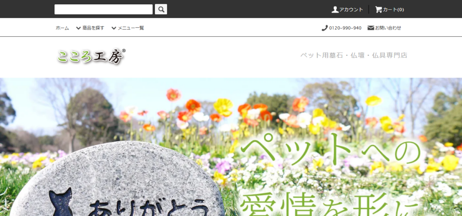Go to ホーム menu item
The width and height of the screenshot is (462, 216).
point(62,28)
